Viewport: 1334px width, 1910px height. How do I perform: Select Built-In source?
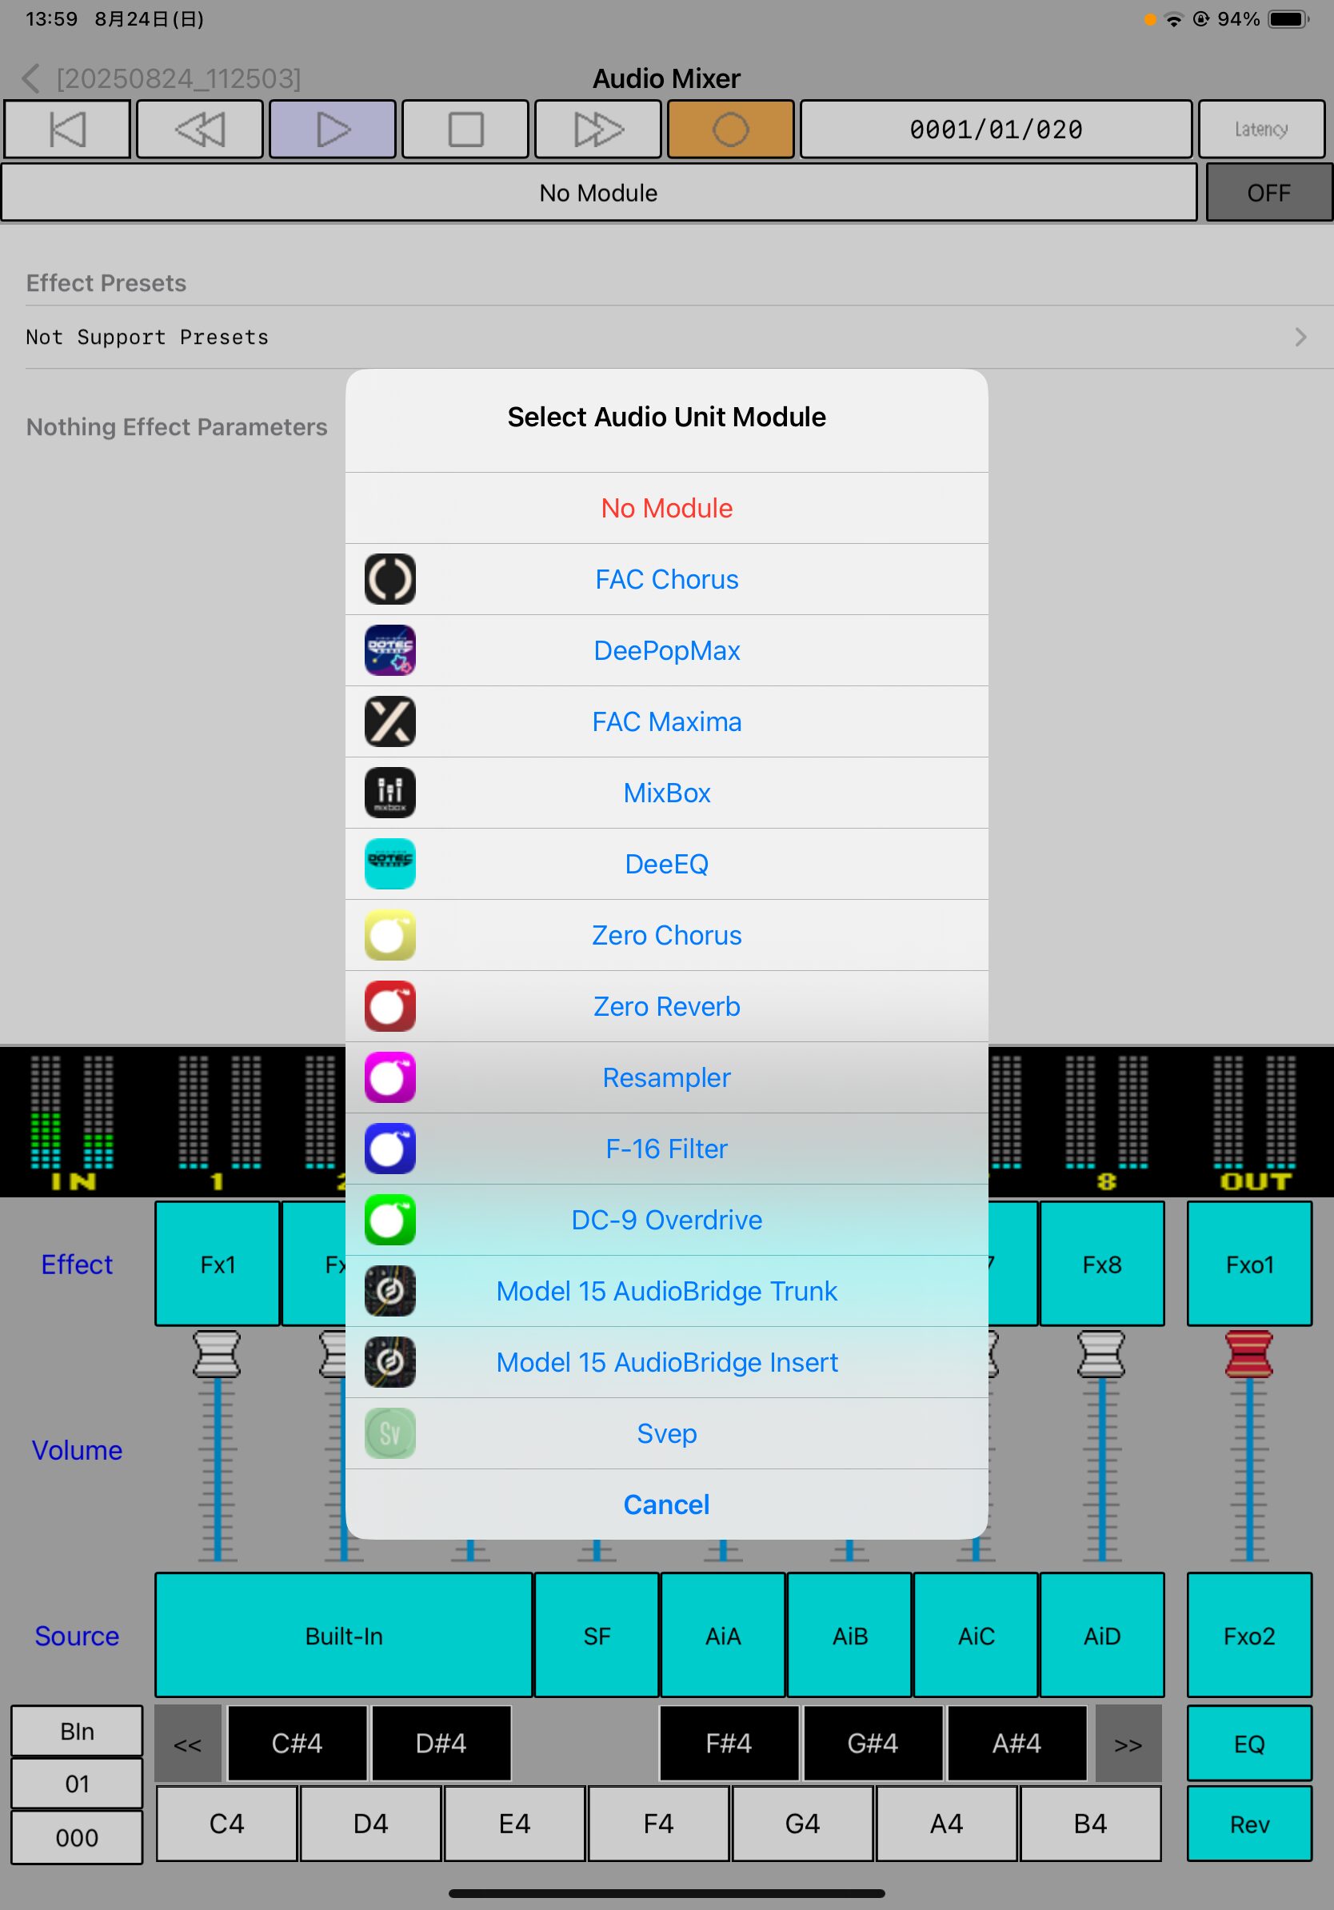point(343,1636)
